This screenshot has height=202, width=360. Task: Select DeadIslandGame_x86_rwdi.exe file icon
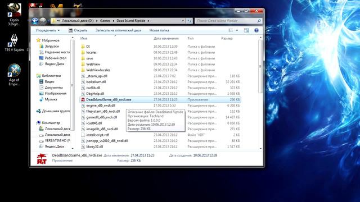[83, 100]
